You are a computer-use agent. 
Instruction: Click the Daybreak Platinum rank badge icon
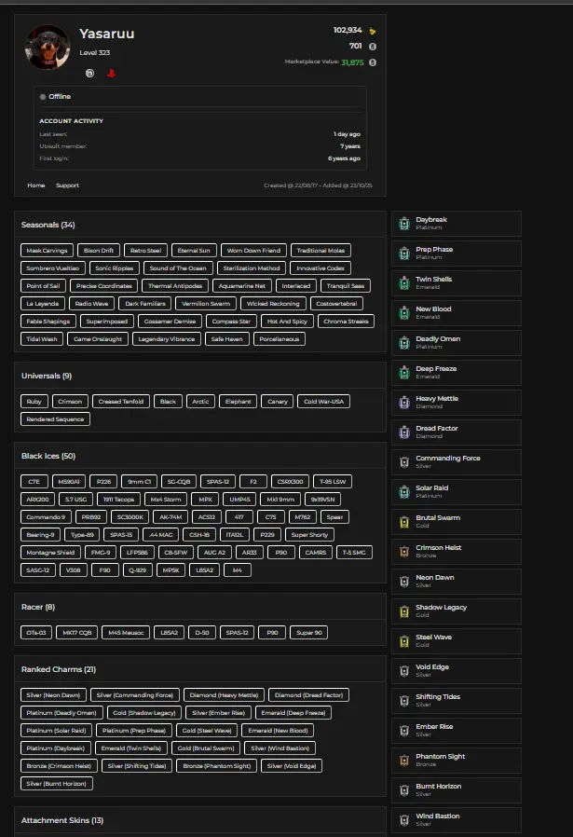pos(403,224)
